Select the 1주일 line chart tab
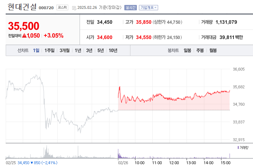Viewport: 253px width, 167px height. click(49, 51)
